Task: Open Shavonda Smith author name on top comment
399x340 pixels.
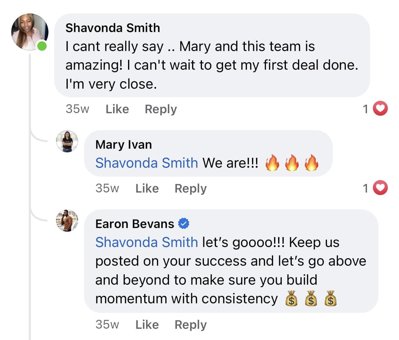Action: coord(113,28)
